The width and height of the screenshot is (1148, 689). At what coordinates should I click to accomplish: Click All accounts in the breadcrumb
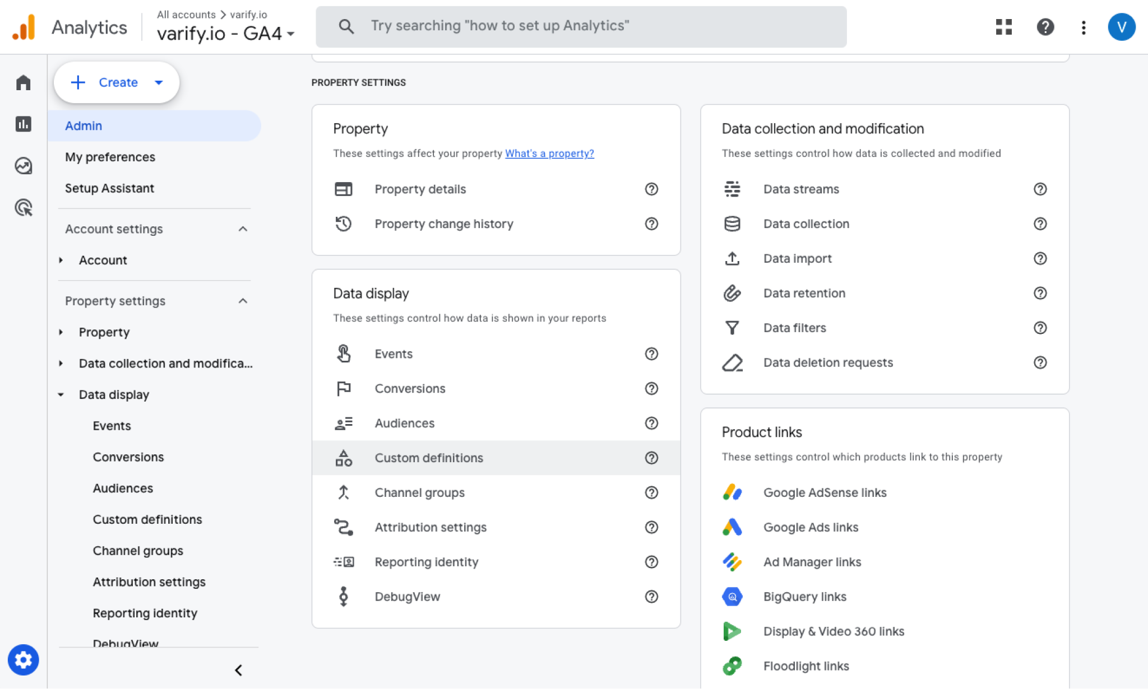pyautogui.click(x=186, y=15)
